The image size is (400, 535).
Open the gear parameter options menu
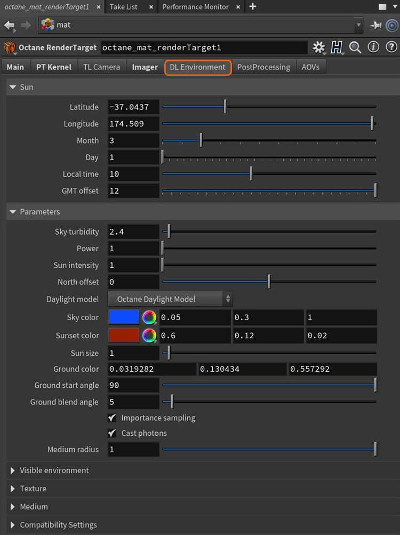[318, 47]
